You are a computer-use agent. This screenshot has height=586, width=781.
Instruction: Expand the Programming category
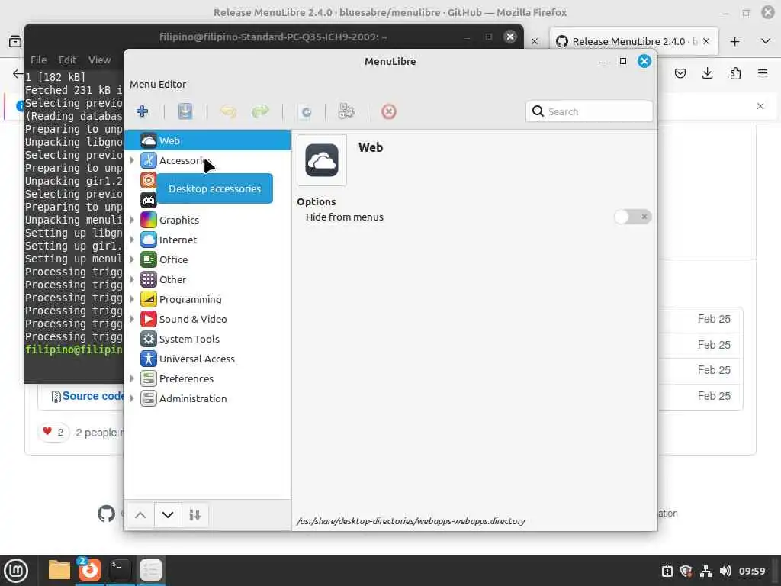[x=131, y=299]
